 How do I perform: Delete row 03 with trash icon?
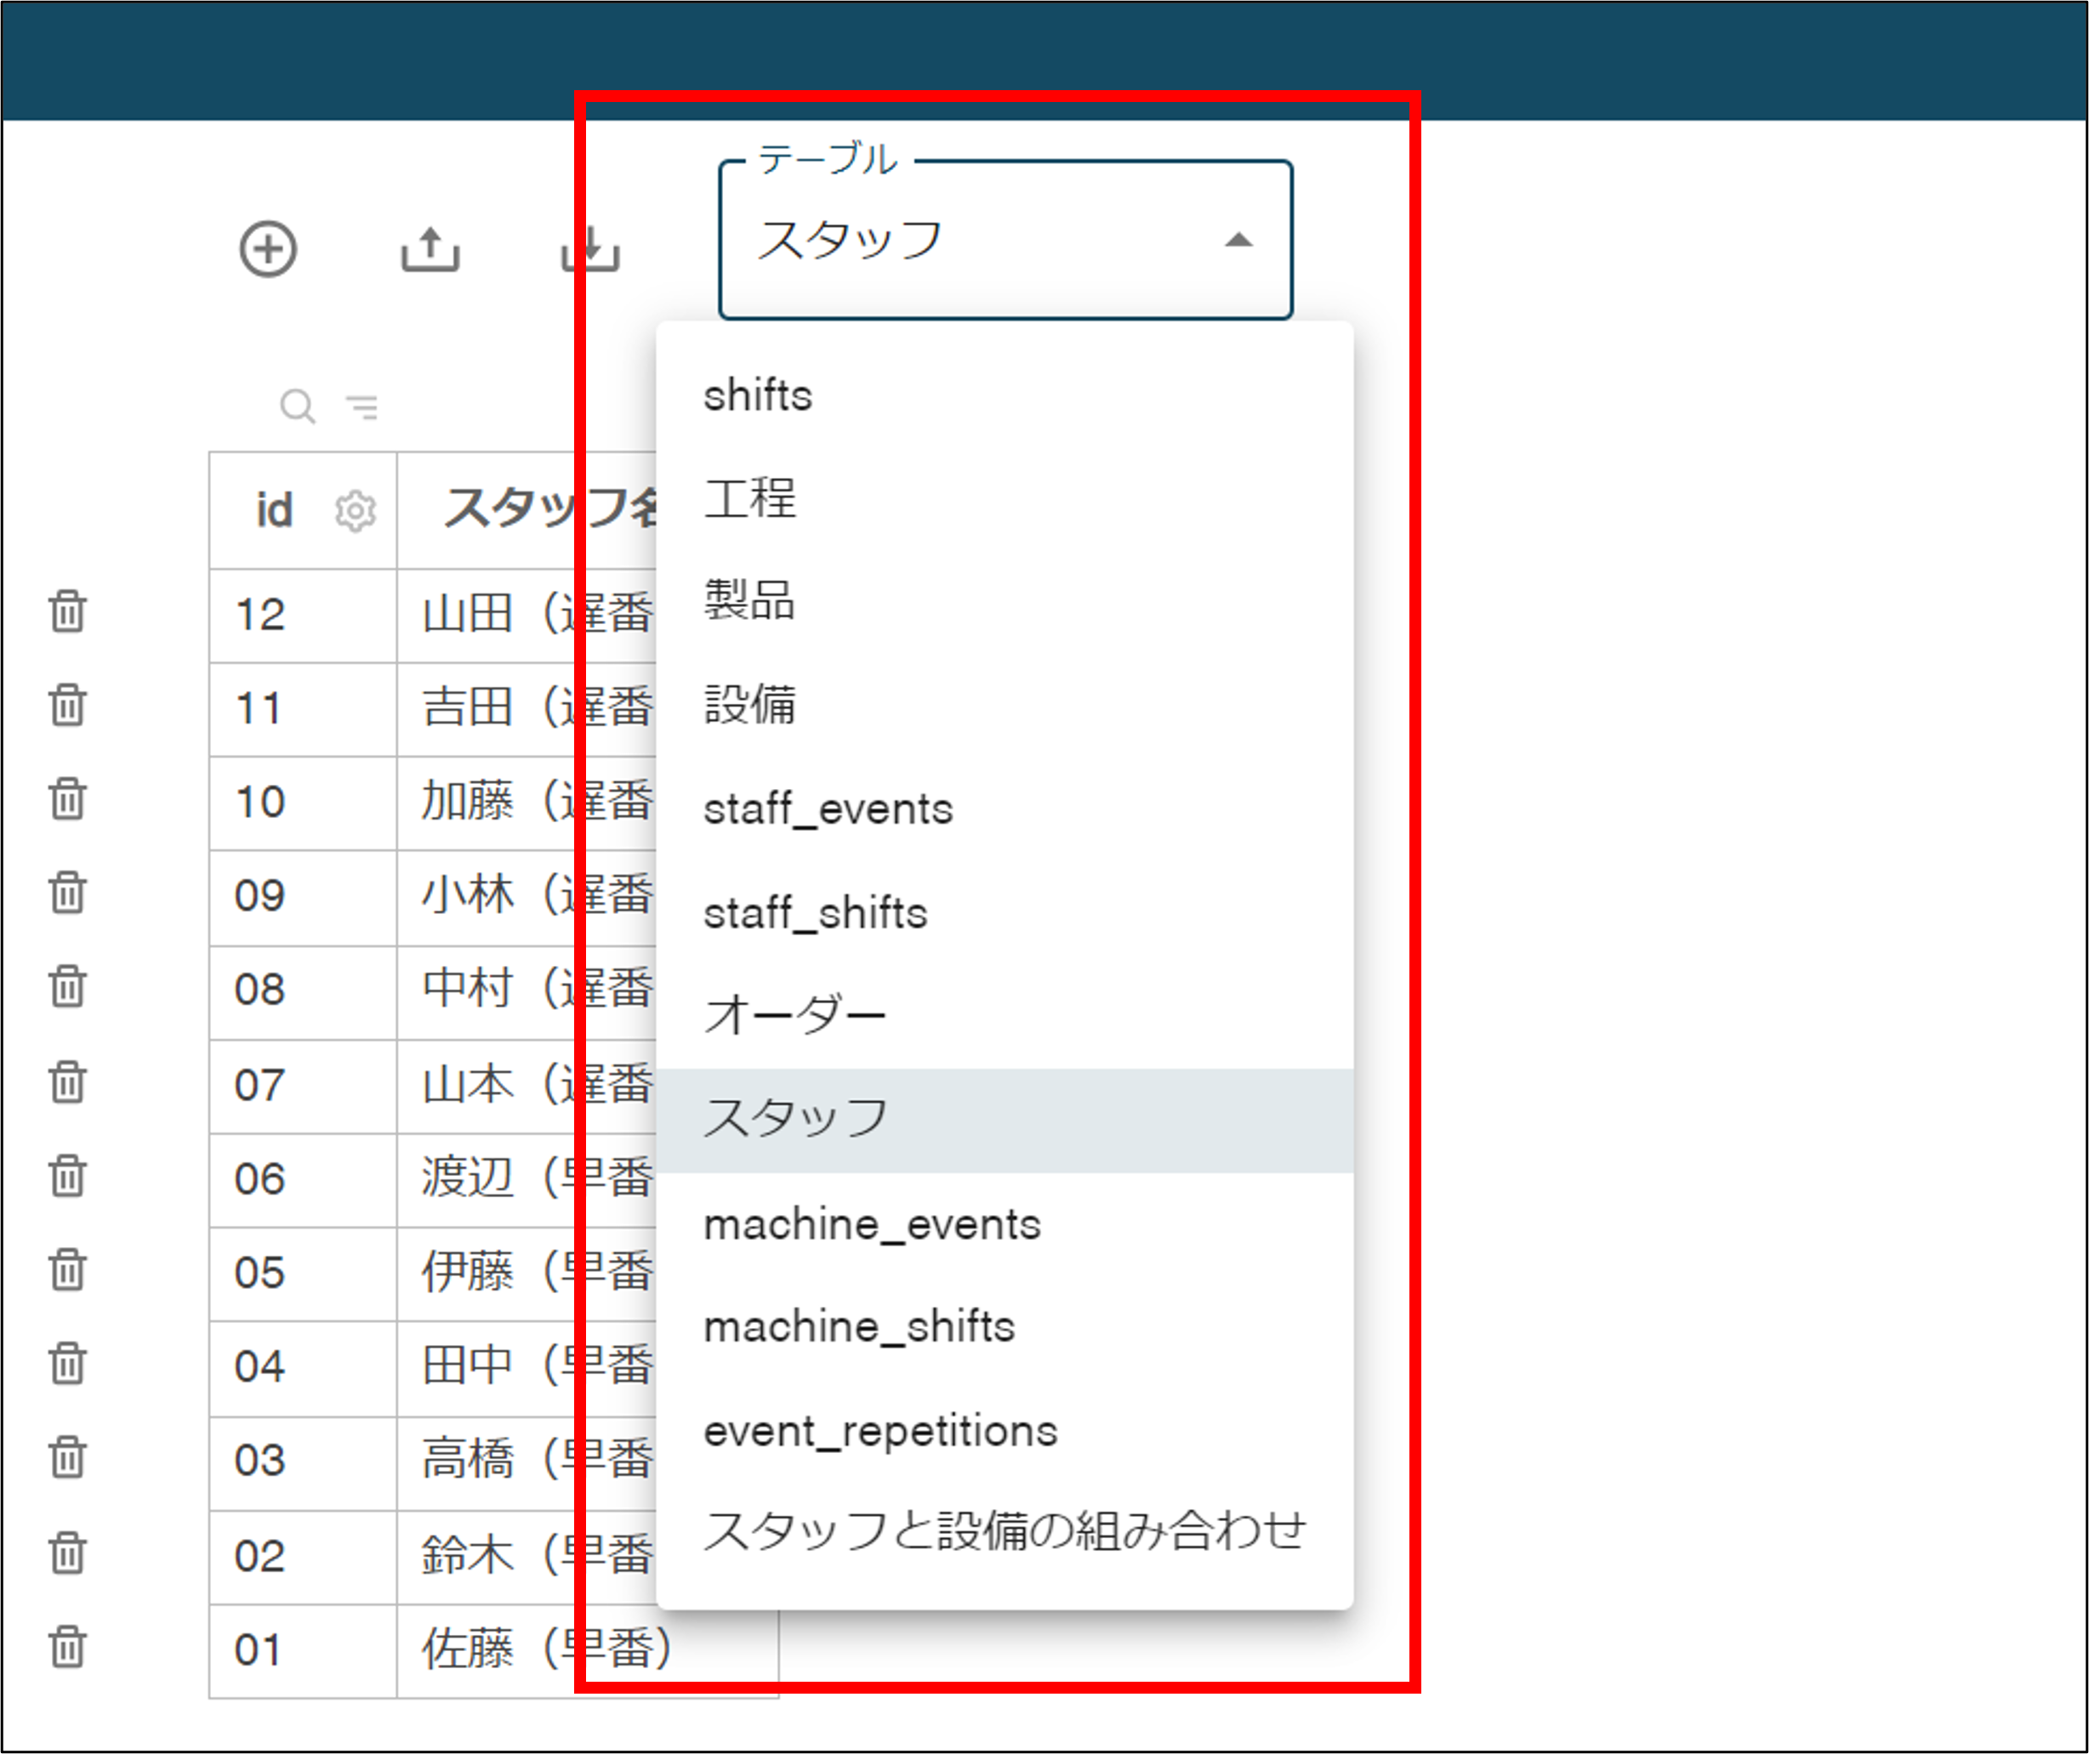click(68, 1457)
